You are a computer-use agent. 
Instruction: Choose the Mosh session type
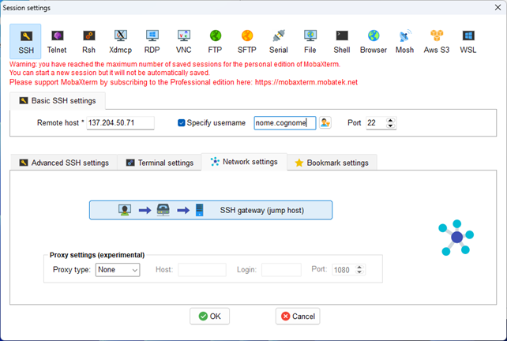coord(405,41)
